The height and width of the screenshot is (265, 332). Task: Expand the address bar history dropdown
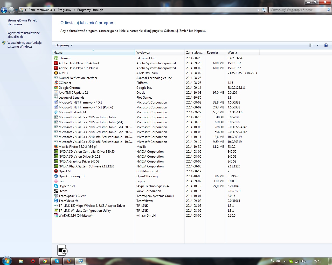(x=258, y=10)
